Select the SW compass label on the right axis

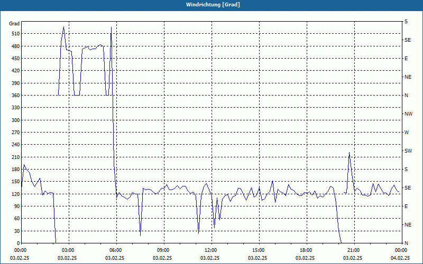click(x=408, y=151)
